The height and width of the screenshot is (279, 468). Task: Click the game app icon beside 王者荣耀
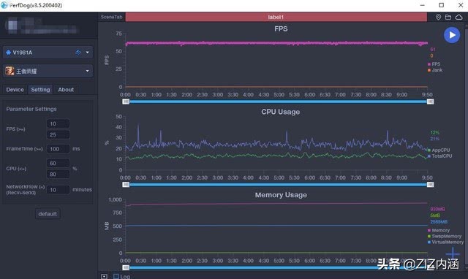point(10,71)
